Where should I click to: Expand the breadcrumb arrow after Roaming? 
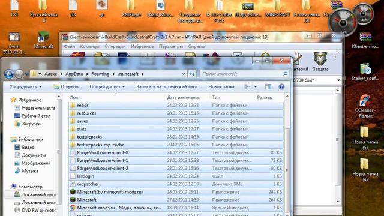point(113,74)
